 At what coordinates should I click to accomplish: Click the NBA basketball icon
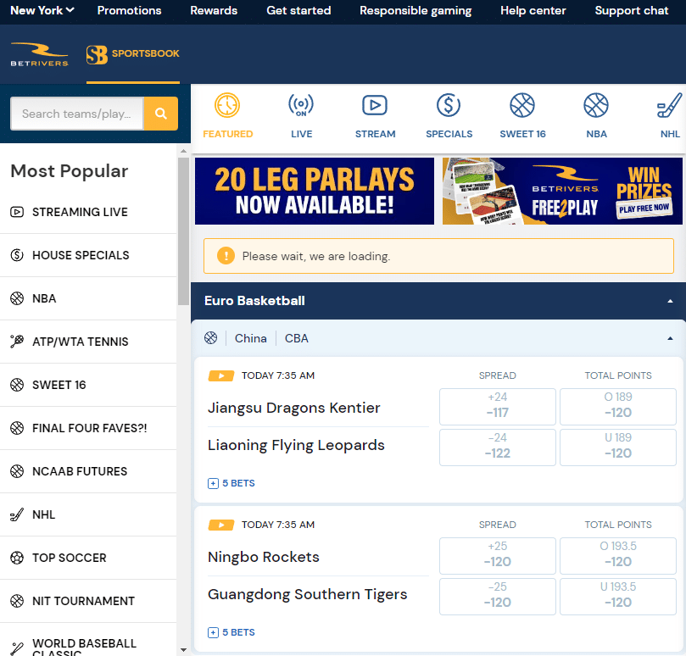[x=596, y=105]
